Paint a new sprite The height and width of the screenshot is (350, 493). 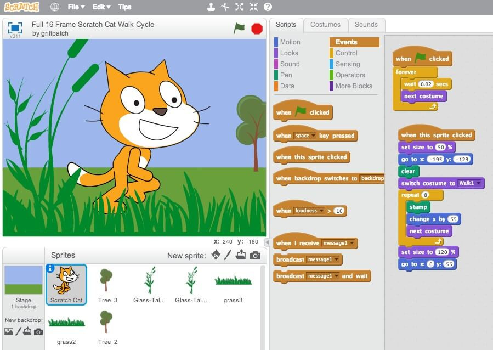[228, 255]
